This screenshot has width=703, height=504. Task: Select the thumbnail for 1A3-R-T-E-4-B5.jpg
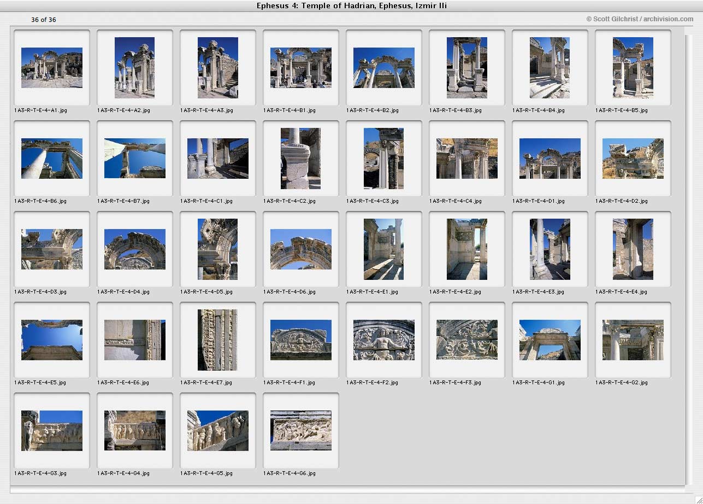(633, 68)
